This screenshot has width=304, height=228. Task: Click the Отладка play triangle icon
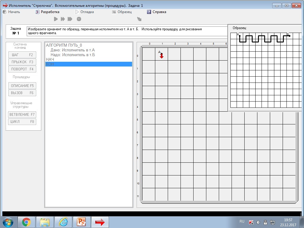tap(77, 12)
